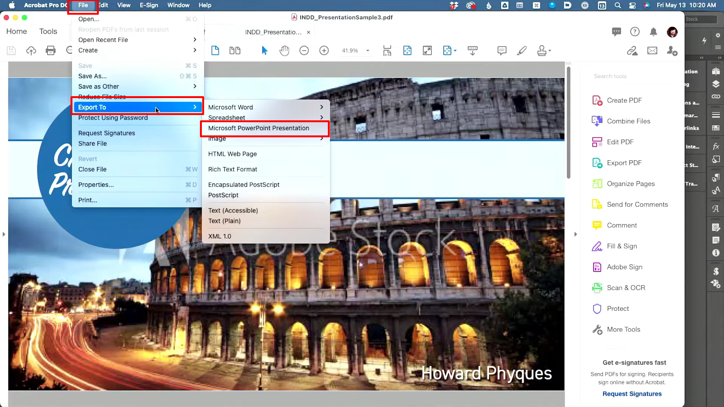Expand the stamp tool dropdown arrow
Image resolution: width=724 pixels, height=407 pixels.
click(x=550, y=51)
